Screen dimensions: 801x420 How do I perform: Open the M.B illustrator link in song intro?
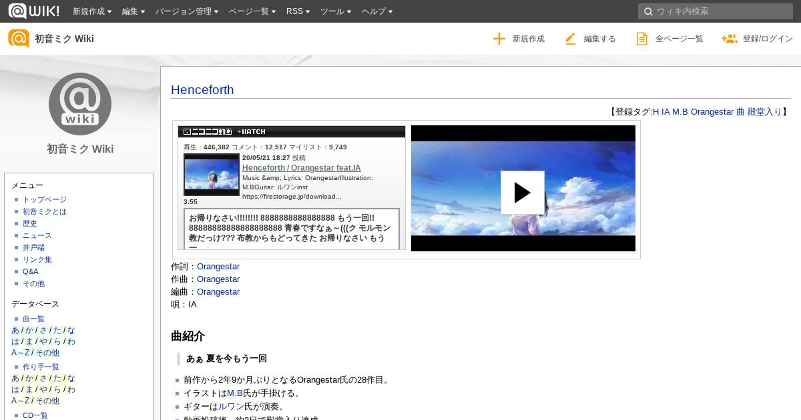click(235, 393)
